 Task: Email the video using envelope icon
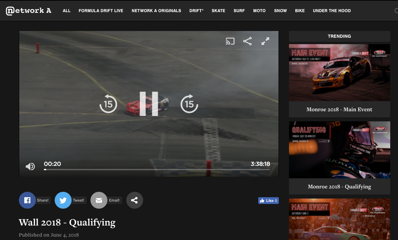tap(99, 200)
